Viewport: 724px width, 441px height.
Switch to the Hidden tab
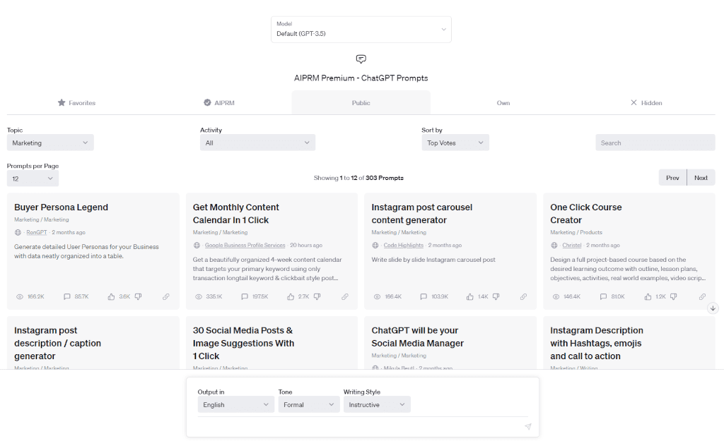[x=646, y=103]
